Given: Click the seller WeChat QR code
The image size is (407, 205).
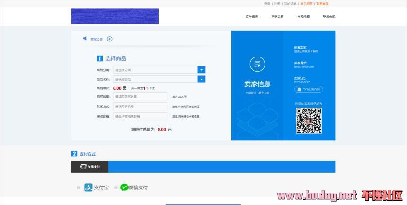Looking at the screenshot, I should coord(309,121).
